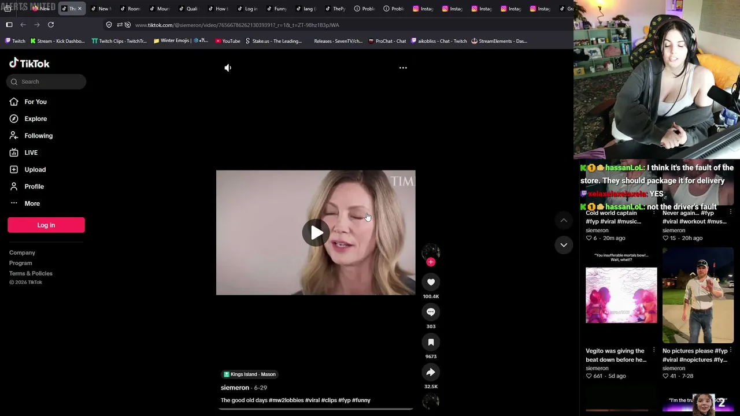Open the Terms & Policies footer link

click(31, 273)
